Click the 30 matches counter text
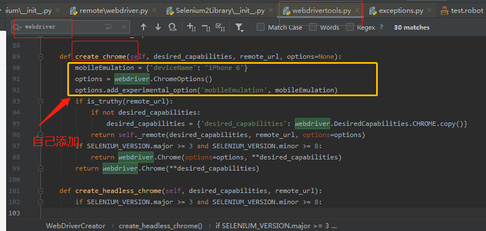The image size is (486, 231). click(x=411, y=27)
